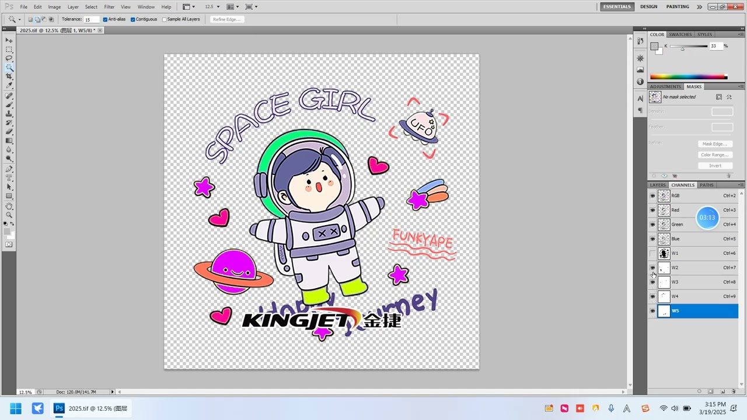747x420 pixels.
Task: Switch to the Paths tab
Action: 707,185
